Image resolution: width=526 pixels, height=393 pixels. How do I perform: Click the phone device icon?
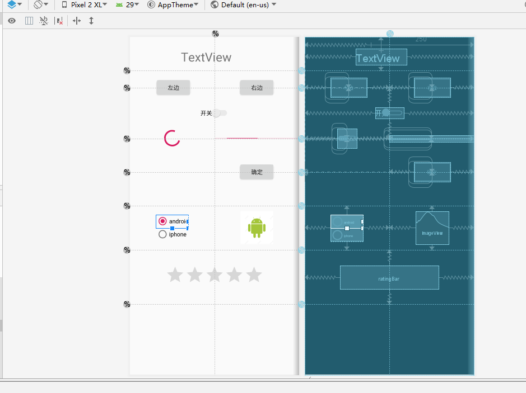pyautogui.click(x=64, y=4)
